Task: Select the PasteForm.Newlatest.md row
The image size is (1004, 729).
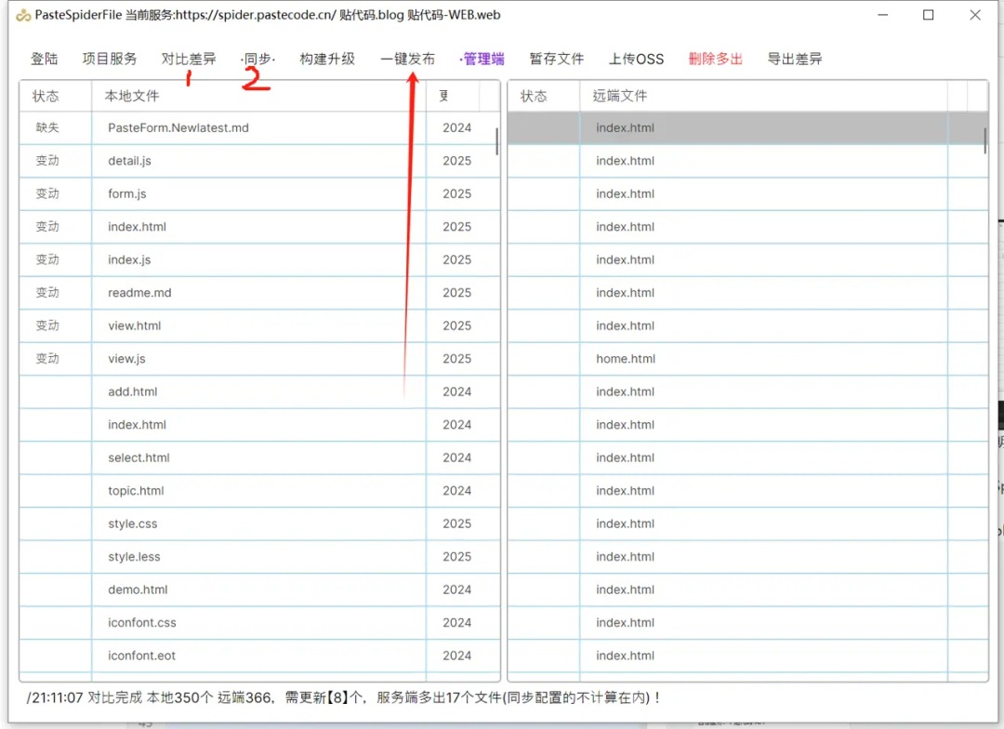Action: coord(259,128)
